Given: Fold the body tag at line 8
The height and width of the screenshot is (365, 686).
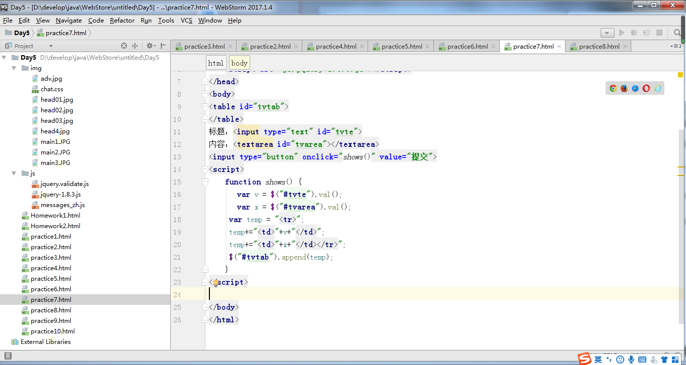Looking at the screenshot, I should click(x=205, y=94).
